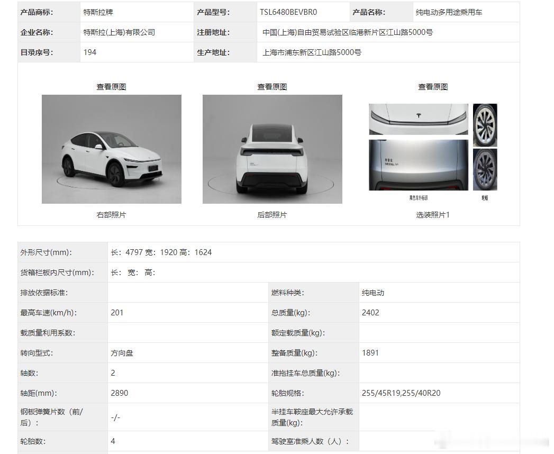Click the 整备质量(kg) label

[294, 353]
